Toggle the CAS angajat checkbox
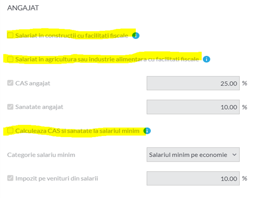Viewport: 272px width, 198px height. (10, 83)
